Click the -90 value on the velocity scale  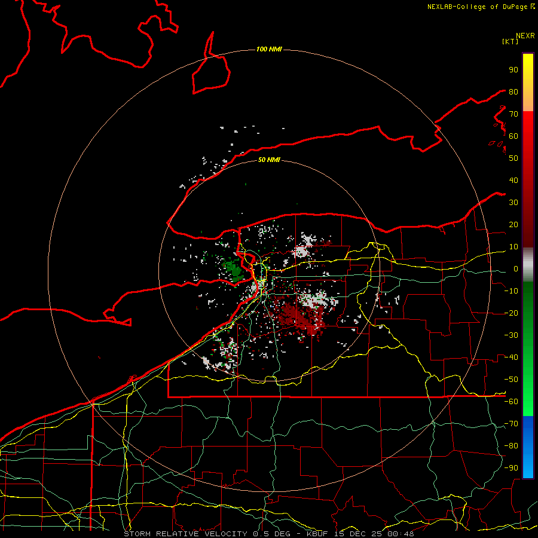(x=511, y=468)
